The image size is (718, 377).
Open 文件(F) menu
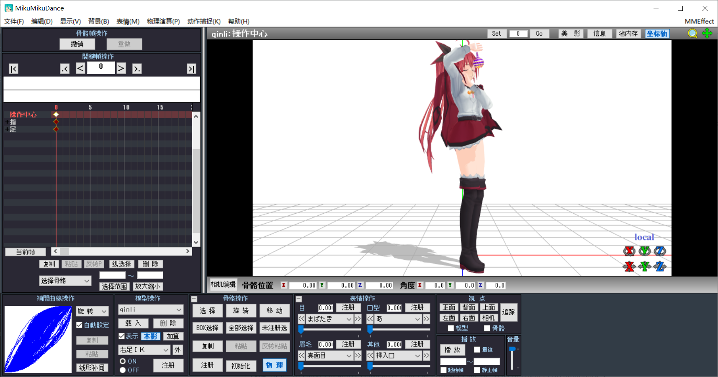[14, 21]
